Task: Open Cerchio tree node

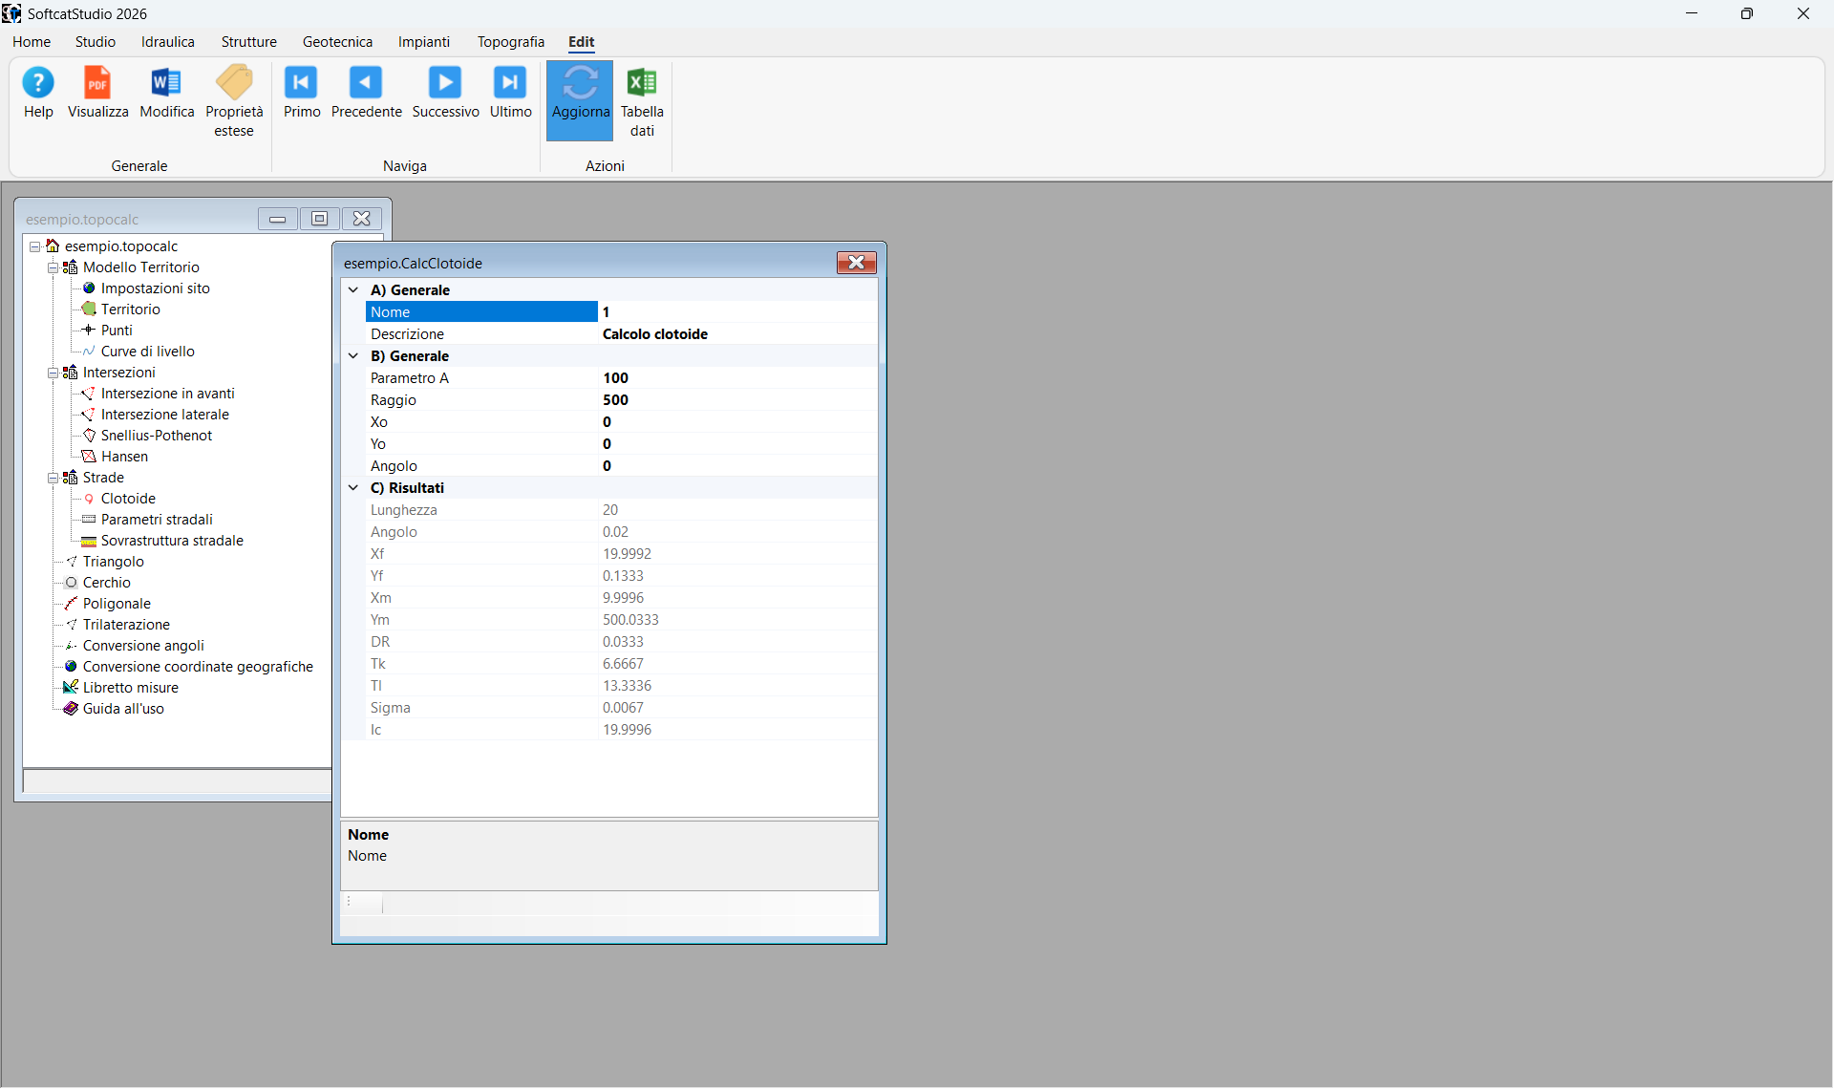Action: tap(106, 583)
